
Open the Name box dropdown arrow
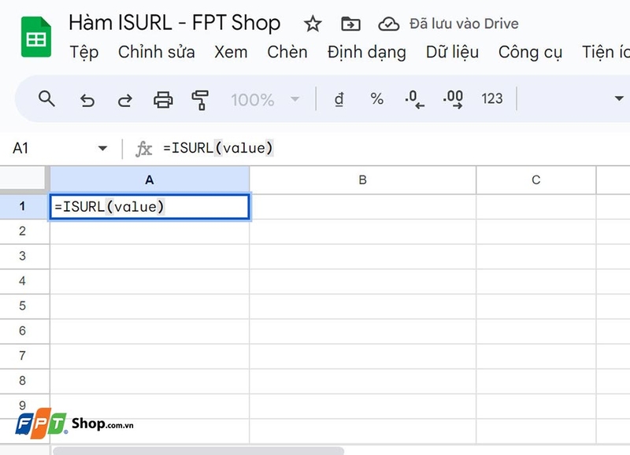pyautogui.click(x=102, y=148)
